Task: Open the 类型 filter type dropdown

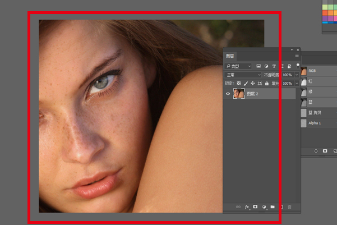Action: [238, 66]
